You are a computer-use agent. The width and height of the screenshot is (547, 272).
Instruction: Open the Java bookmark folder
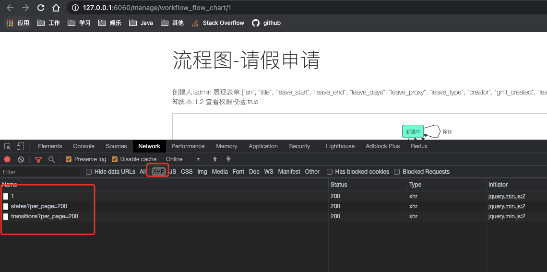pyautogui.click(x=141, y=23)
